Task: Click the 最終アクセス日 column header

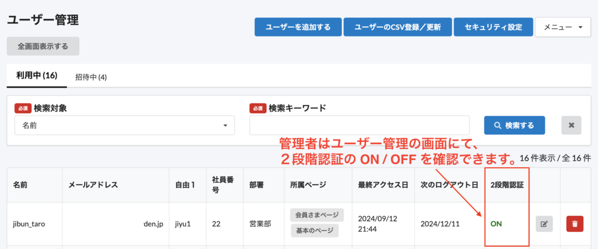Action: click(382, 185)
